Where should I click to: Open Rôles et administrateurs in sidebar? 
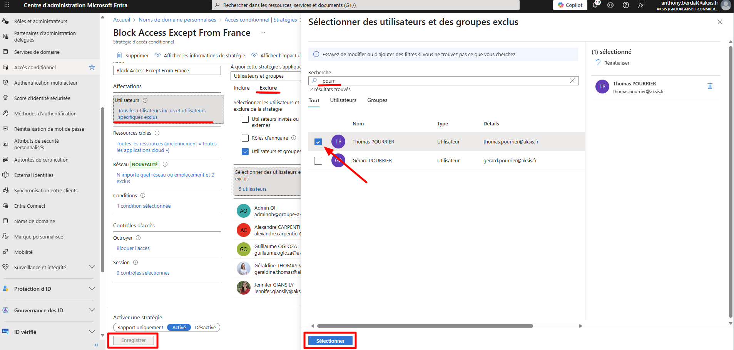[x=40, y=21]
